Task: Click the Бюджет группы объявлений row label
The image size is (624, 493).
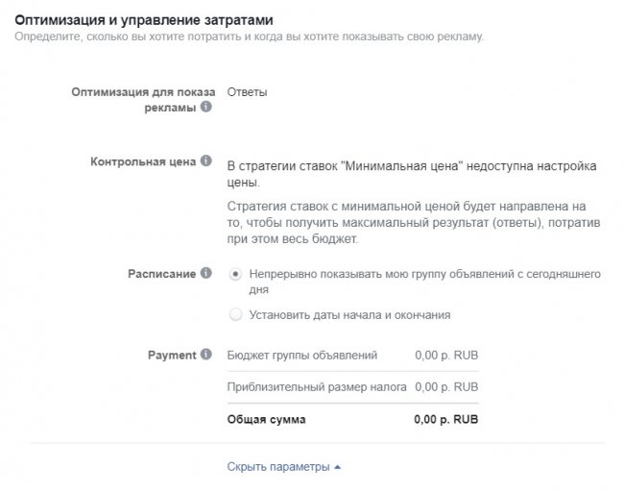Action: click(x=302, y=356)
